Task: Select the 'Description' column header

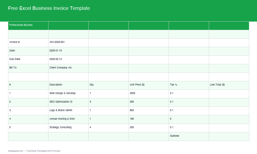Action: (x=68, y=85)
